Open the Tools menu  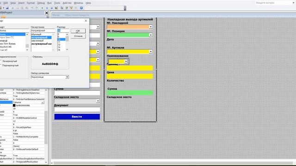click(57, 3)
